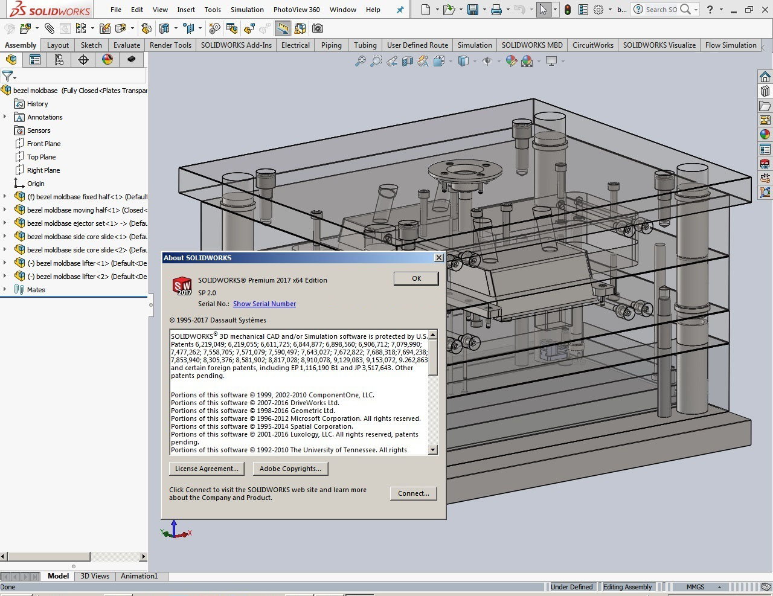The image size is (773, 596).
Task: Click the Insert Components folder icon
Action: coord(25,28)
